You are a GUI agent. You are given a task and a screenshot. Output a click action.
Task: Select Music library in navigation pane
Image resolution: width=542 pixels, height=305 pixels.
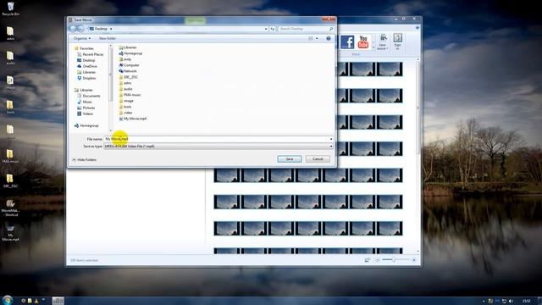click(x=85, y=102)
